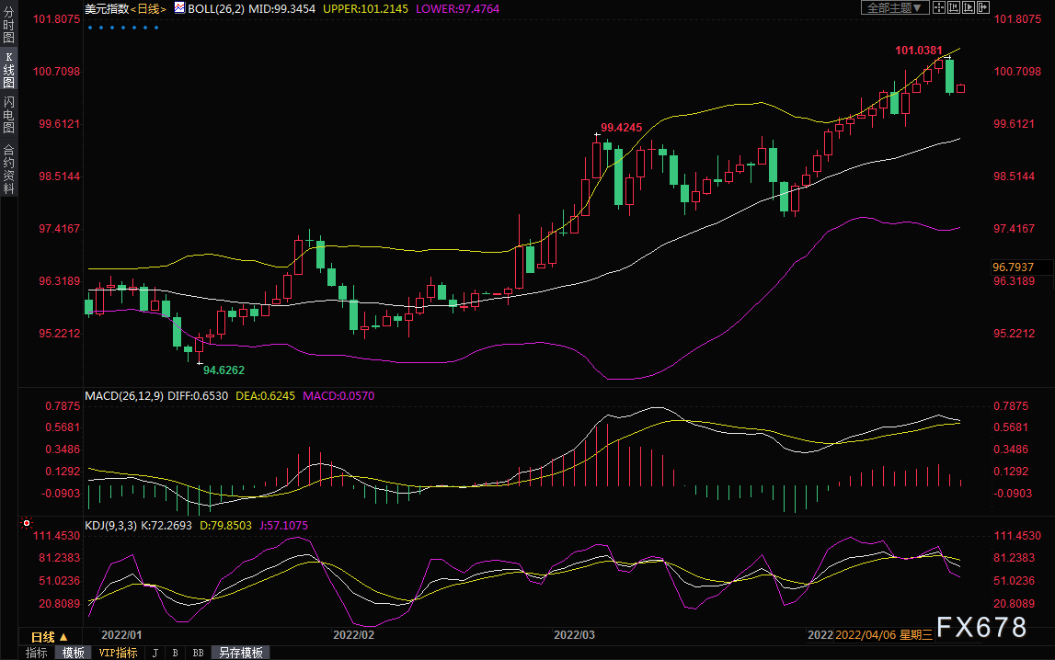Click the UPPER:101.2145 value
Image resolution: width=1055 pixels, height=660 pixels.
(x=365, y=9)
